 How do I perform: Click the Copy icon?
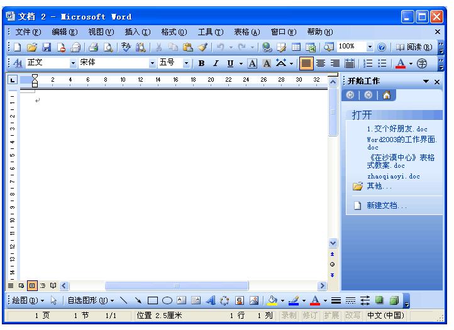(x=173, y=47)
